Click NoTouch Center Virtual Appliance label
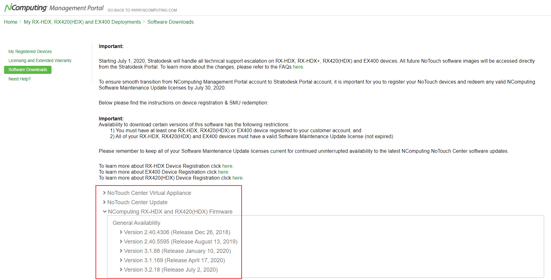This screenshot has height=280, width=551. click(x=149, y=193)
